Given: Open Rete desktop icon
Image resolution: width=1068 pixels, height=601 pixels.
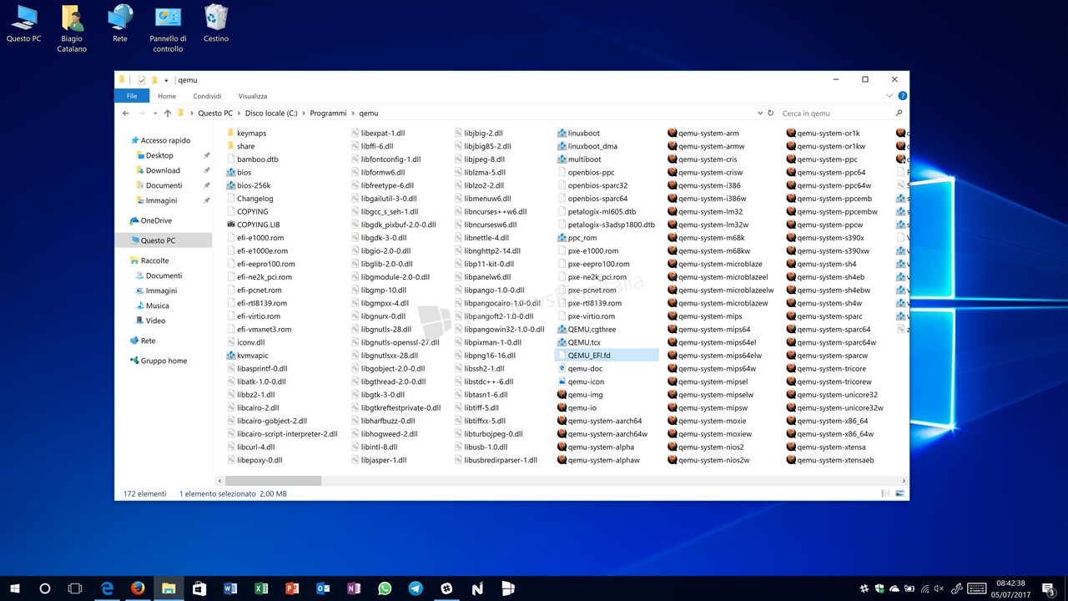Looking at the screenshot, I should 120,23.
